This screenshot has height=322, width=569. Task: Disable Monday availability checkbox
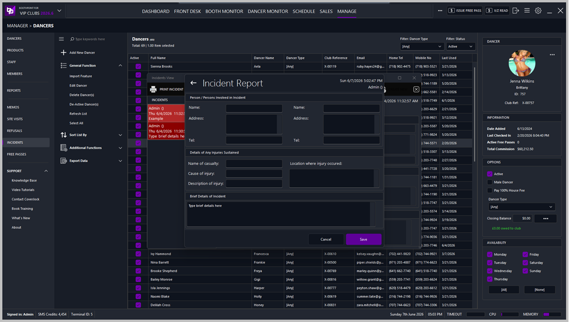pos(489,254)
